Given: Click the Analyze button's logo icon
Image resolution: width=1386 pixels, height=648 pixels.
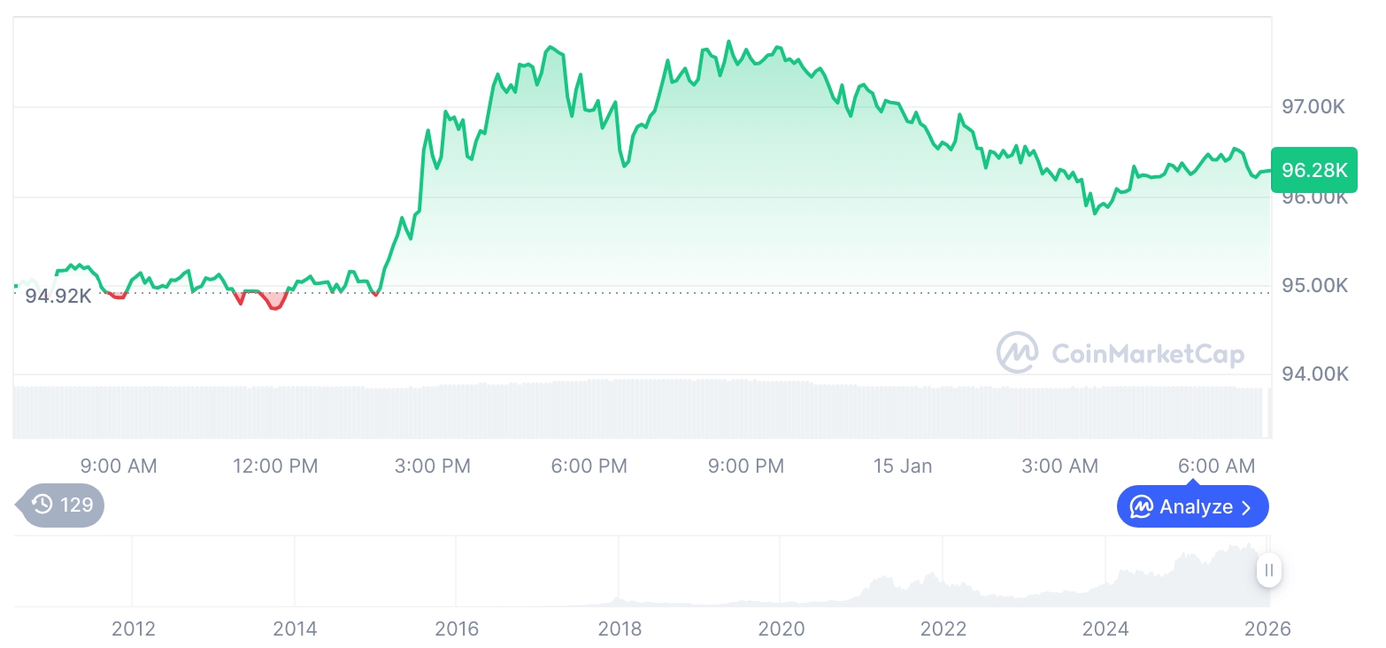Looking at the screenshot, I should (1142, 507).
